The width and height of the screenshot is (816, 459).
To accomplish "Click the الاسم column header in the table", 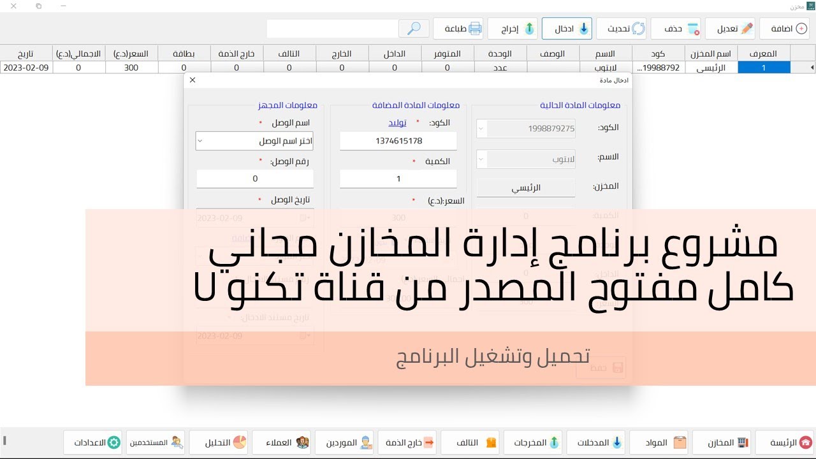I will (x=606, y=54).
